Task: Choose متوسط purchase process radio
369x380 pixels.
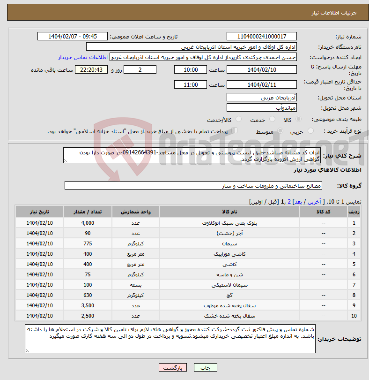Action: pos(280,131)
